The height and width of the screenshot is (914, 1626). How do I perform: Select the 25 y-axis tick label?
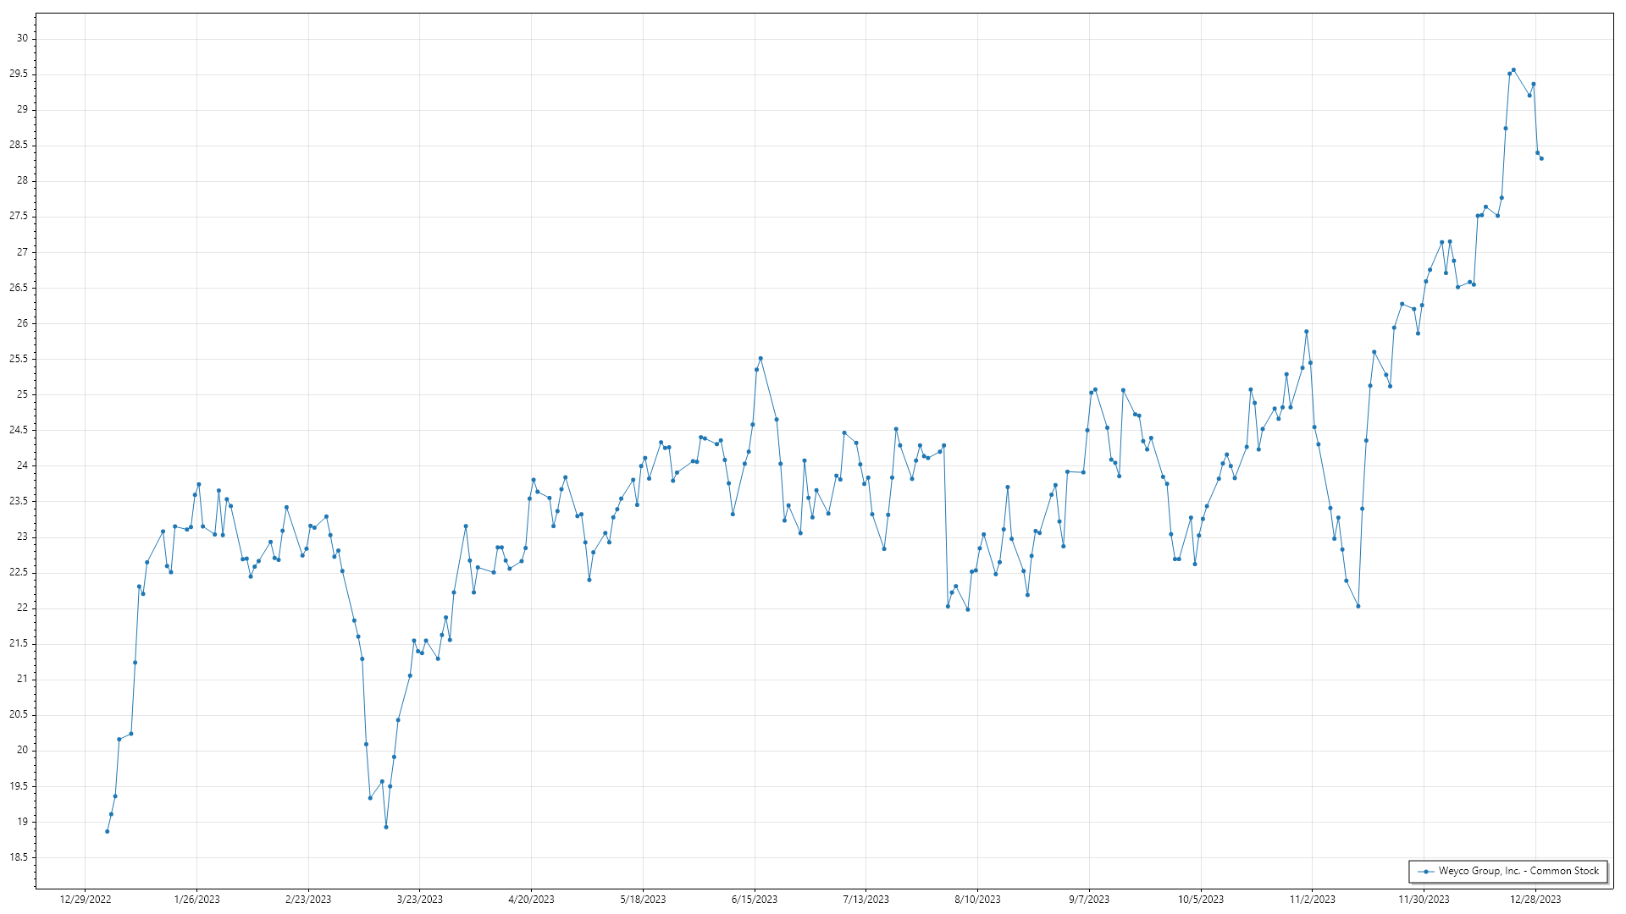[x=22, y=394]
